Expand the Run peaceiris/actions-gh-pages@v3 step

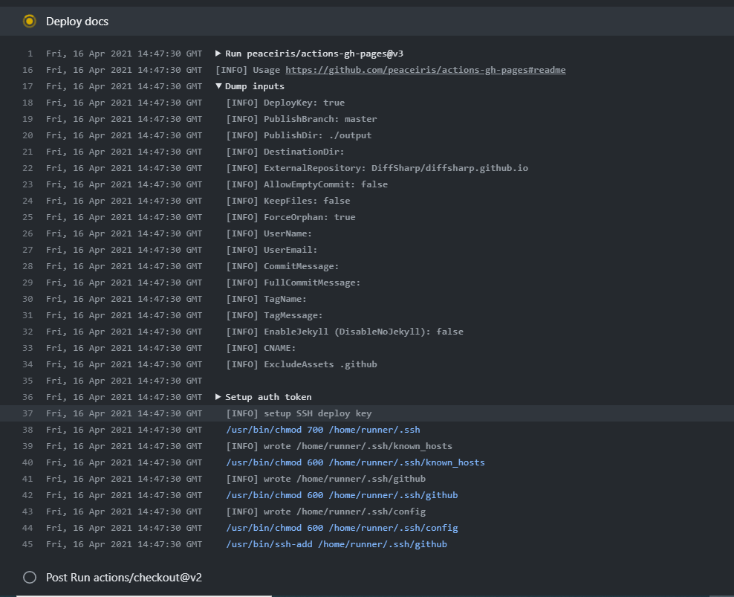217,54
